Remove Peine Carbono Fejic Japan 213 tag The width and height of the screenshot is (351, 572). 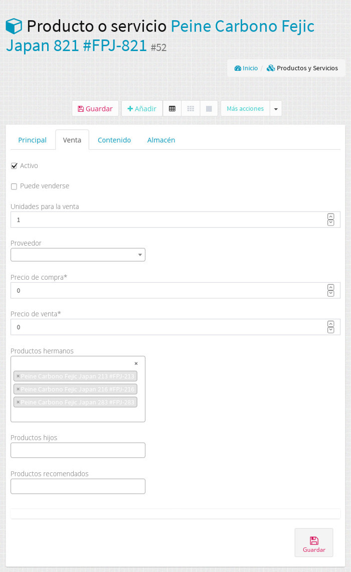tap(18, 376)
